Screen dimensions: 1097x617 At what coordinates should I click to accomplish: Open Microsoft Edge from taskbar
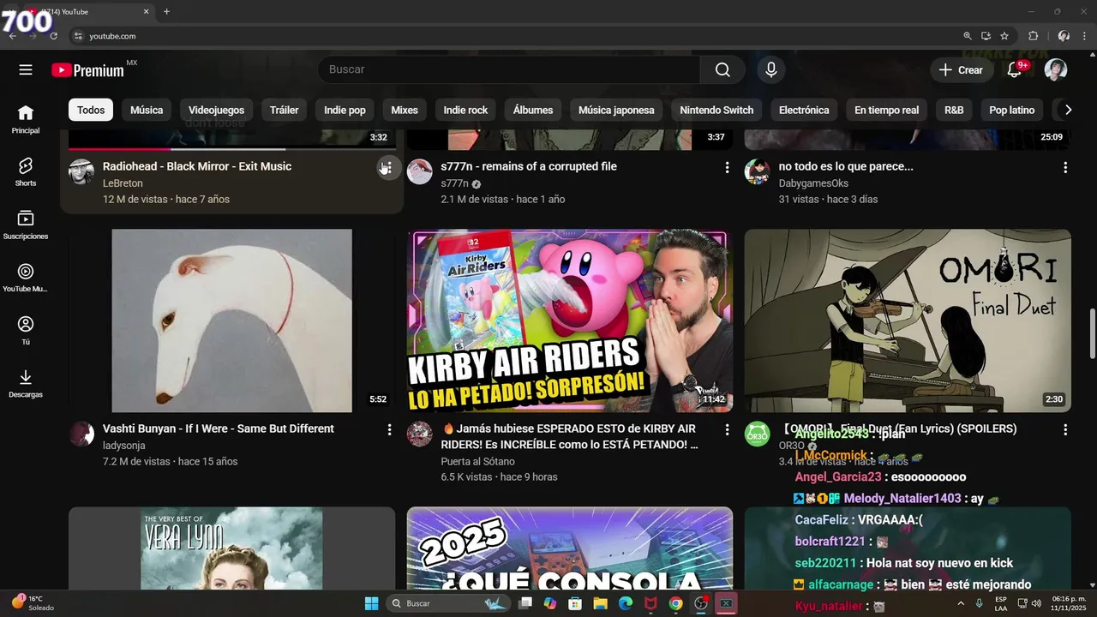tap(626, 603)
